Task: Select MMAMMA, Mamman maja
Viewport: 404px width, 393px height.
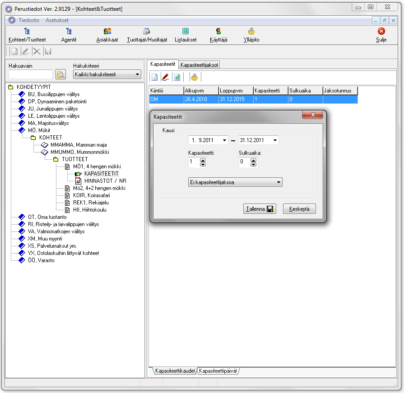Action: [79, 145]
